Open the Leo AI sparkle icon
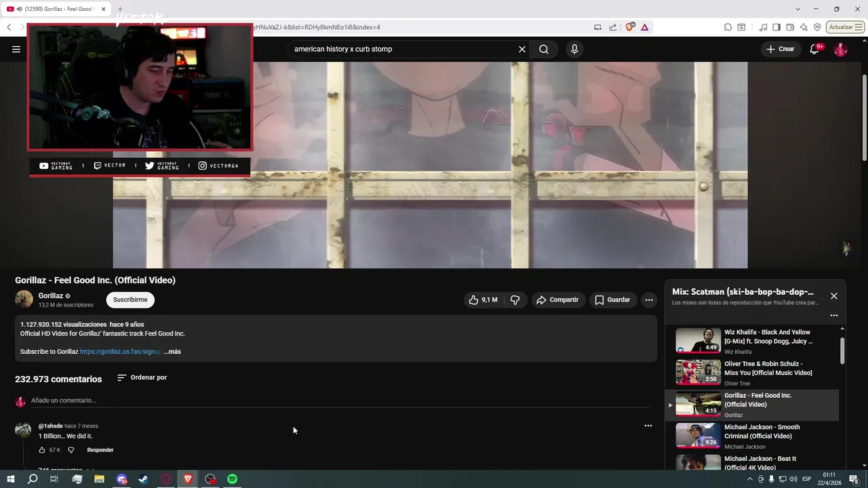The height and width of the screenshot is (488, 868). tap(804, 27)
